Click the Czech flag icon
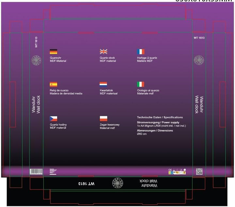Image resolution: width=235 pixels, height=207 pixels. (54, 119)
